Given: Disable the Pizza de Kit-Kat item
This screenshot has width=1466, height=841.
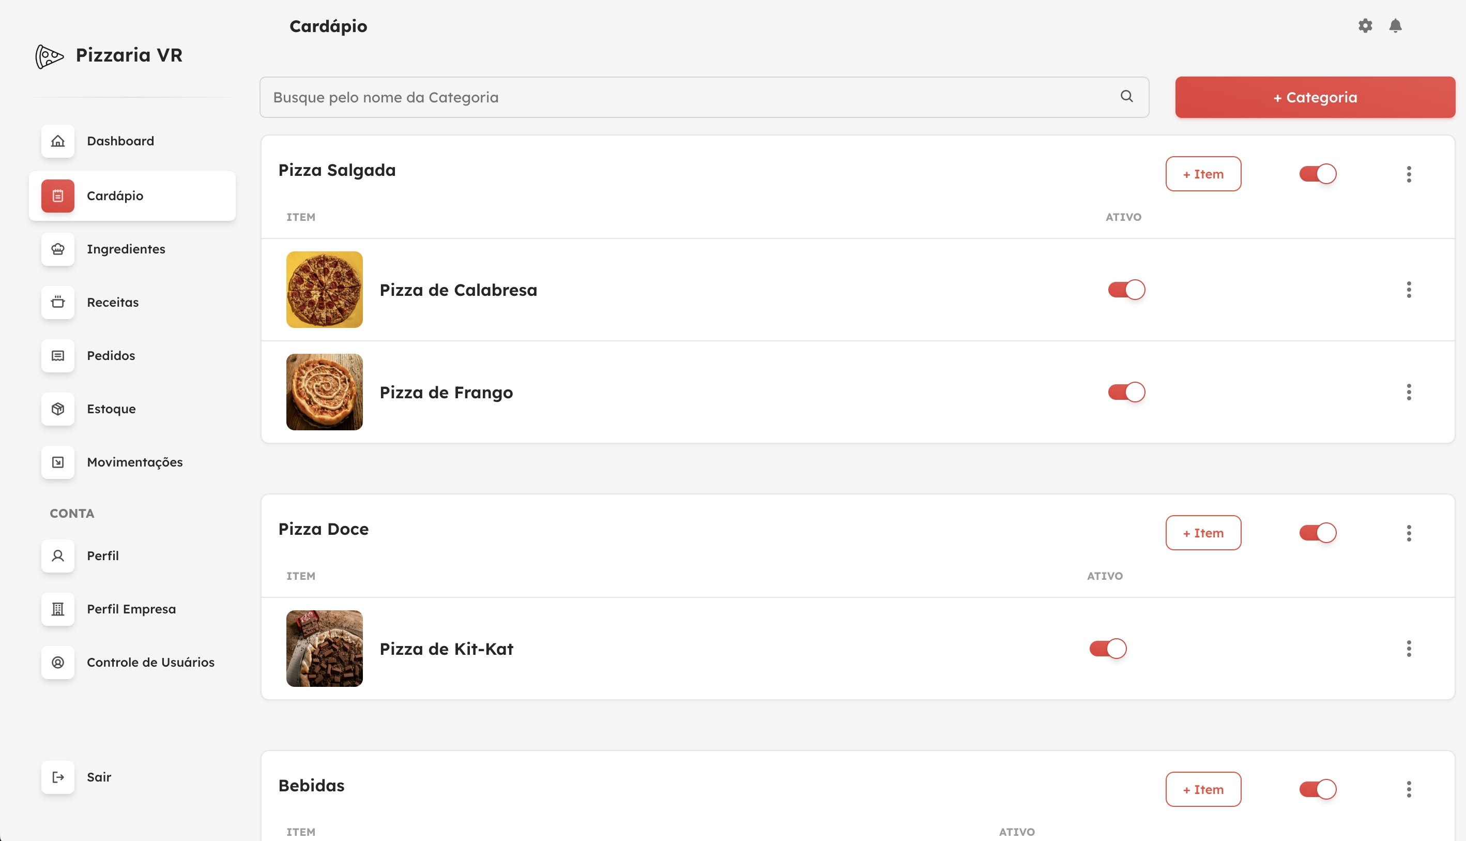Looking at the screenshot, I should pos(1107,648).
